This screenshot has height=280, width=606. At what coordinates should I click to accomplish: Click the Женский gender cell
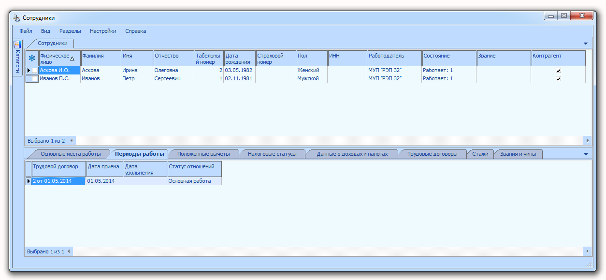click(312, 71)
